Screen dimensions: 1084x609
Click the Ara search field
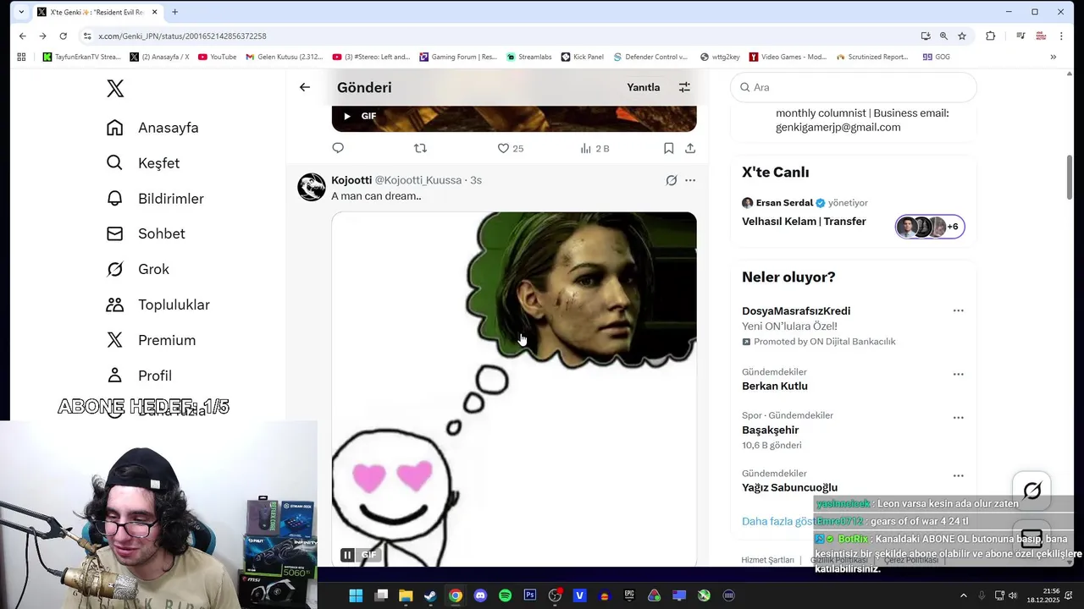(x=854, y=87)
